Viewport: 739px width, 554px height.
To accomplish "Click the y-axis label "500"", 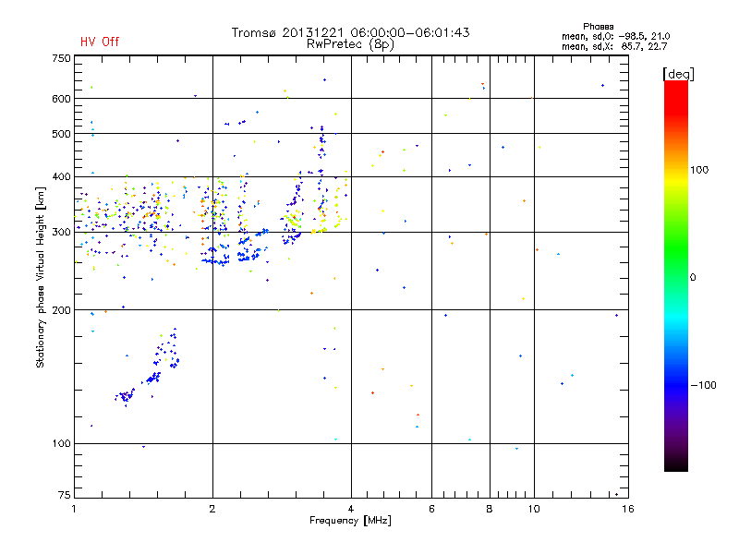I will coord(61,134).
